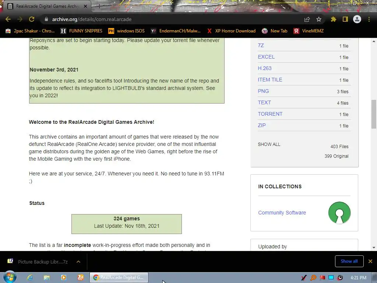Click the page vertical scrollbar thumb
This screenshot has height=283, width=377.
(x=374, y=115)
